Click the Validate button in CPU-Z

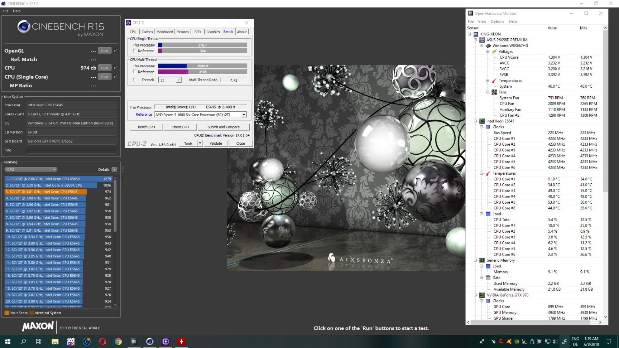(x=216, y=144)
